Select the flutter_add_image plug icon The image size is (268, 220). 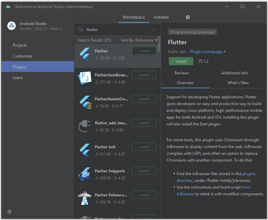(85, 126)
